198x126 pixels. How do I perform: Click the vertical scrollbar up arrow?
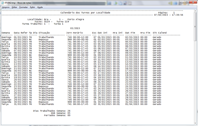195,11
